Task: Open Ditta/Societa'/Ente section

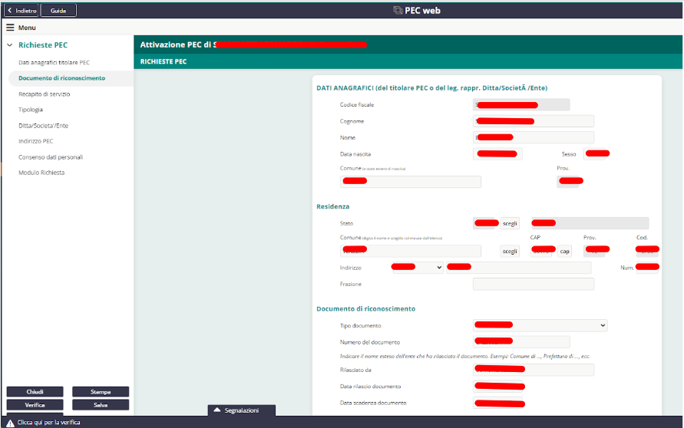Action: click(43, 126)
